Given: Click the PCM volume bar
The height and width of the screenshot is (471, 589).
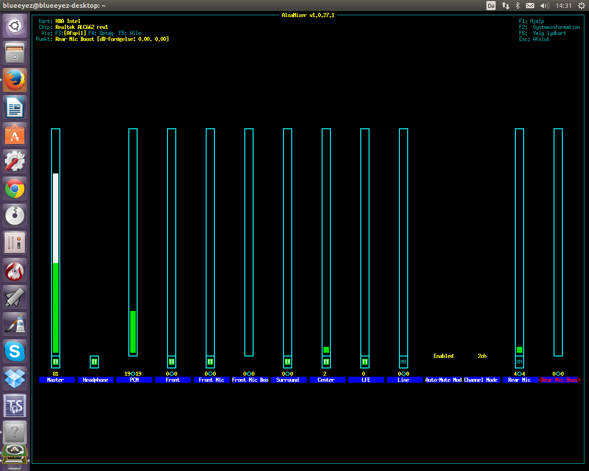Looking at the screenshot, I should pyautogui.click(x=133, y=242).
